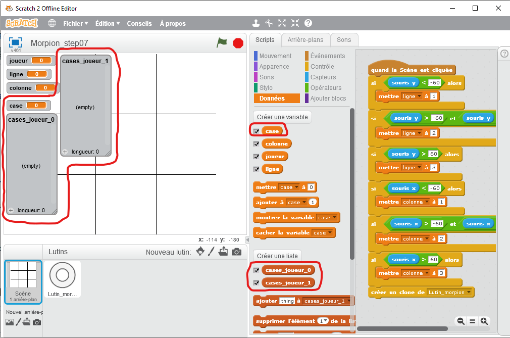Click the green flag to start
Image resolution: width=510 pixels, height=338 pixels.
[x=222, y=43]
